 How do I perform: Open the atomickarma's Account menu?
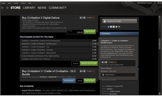pyautogui.click(x=144, y=3)
